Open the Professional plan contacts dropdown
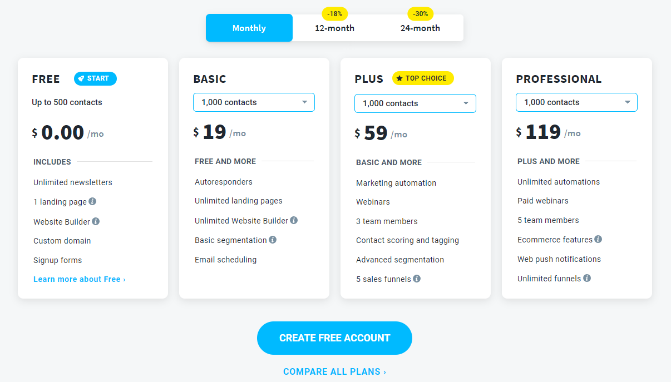The image size is (671, 382). (576, 102)
